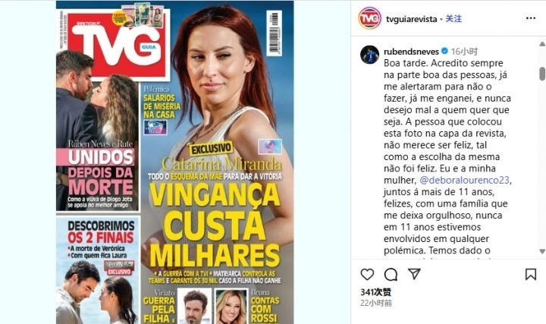Open the @deboralourenco23 mention link
Screen dimensions: 546x324
pos(465,180)
